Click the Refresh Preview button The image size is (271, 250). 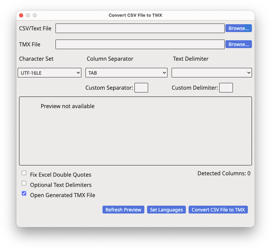123,210
